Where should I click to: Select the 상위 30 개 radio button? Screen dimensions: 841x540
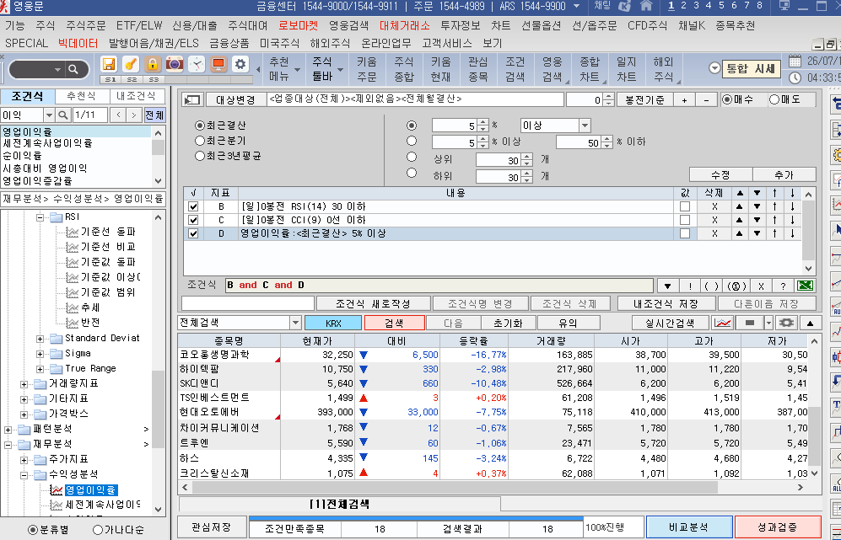coord(412,158)
